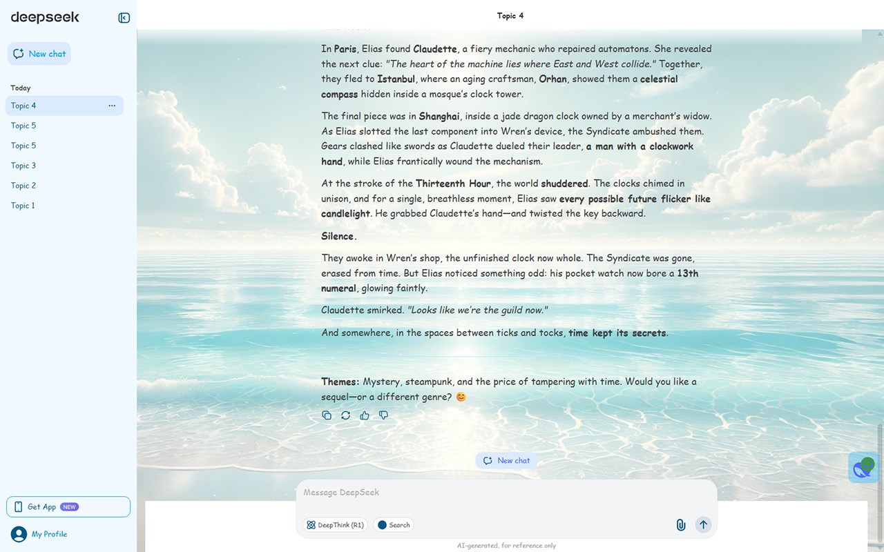Open the Topic 2 conversation
The image size is (884, 552).
[64, 186]
